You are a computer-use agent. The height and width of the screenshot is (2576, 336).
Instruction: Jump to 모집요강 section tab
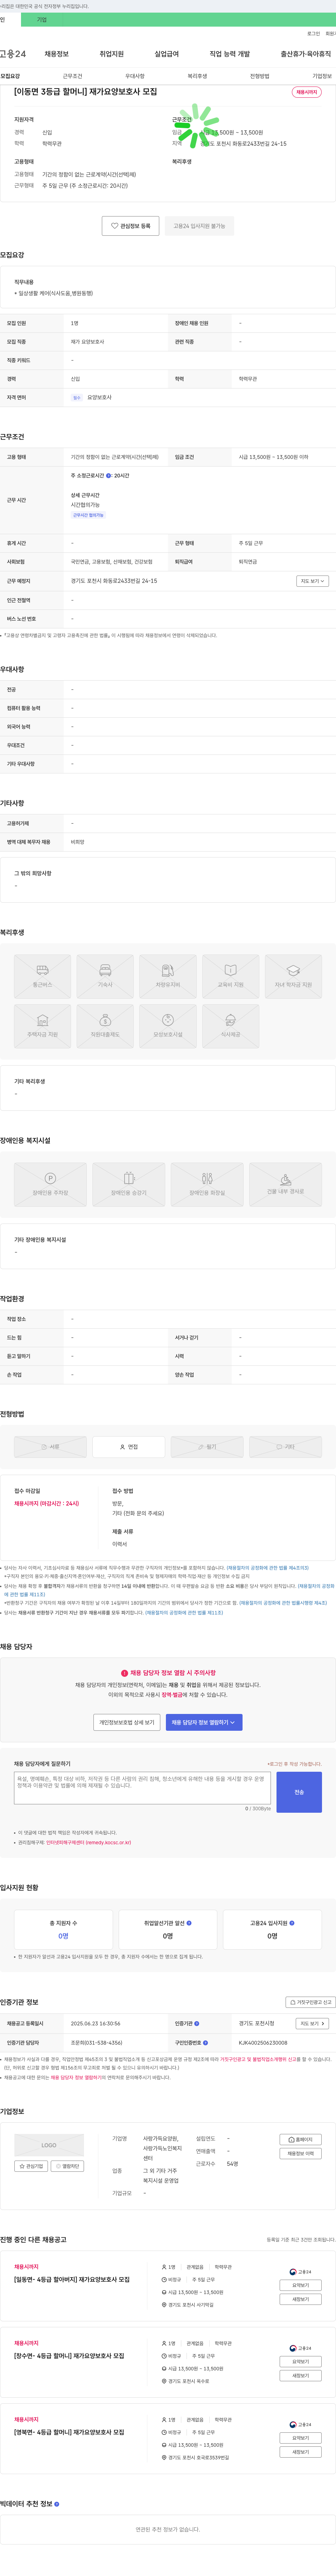coord(10,76)
